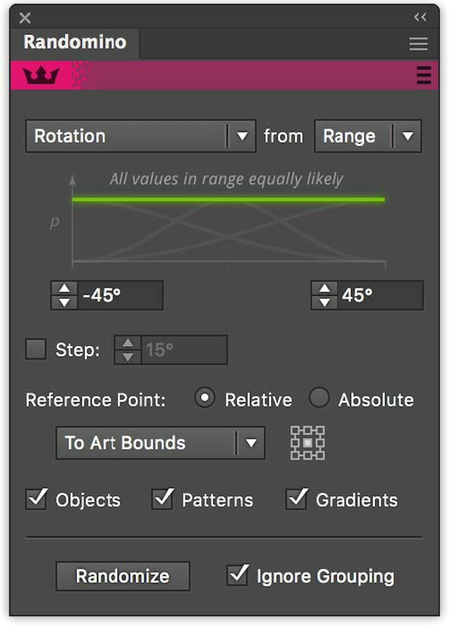
Task: Open the Rotation property dropdown
Action: tap(244, 136)
